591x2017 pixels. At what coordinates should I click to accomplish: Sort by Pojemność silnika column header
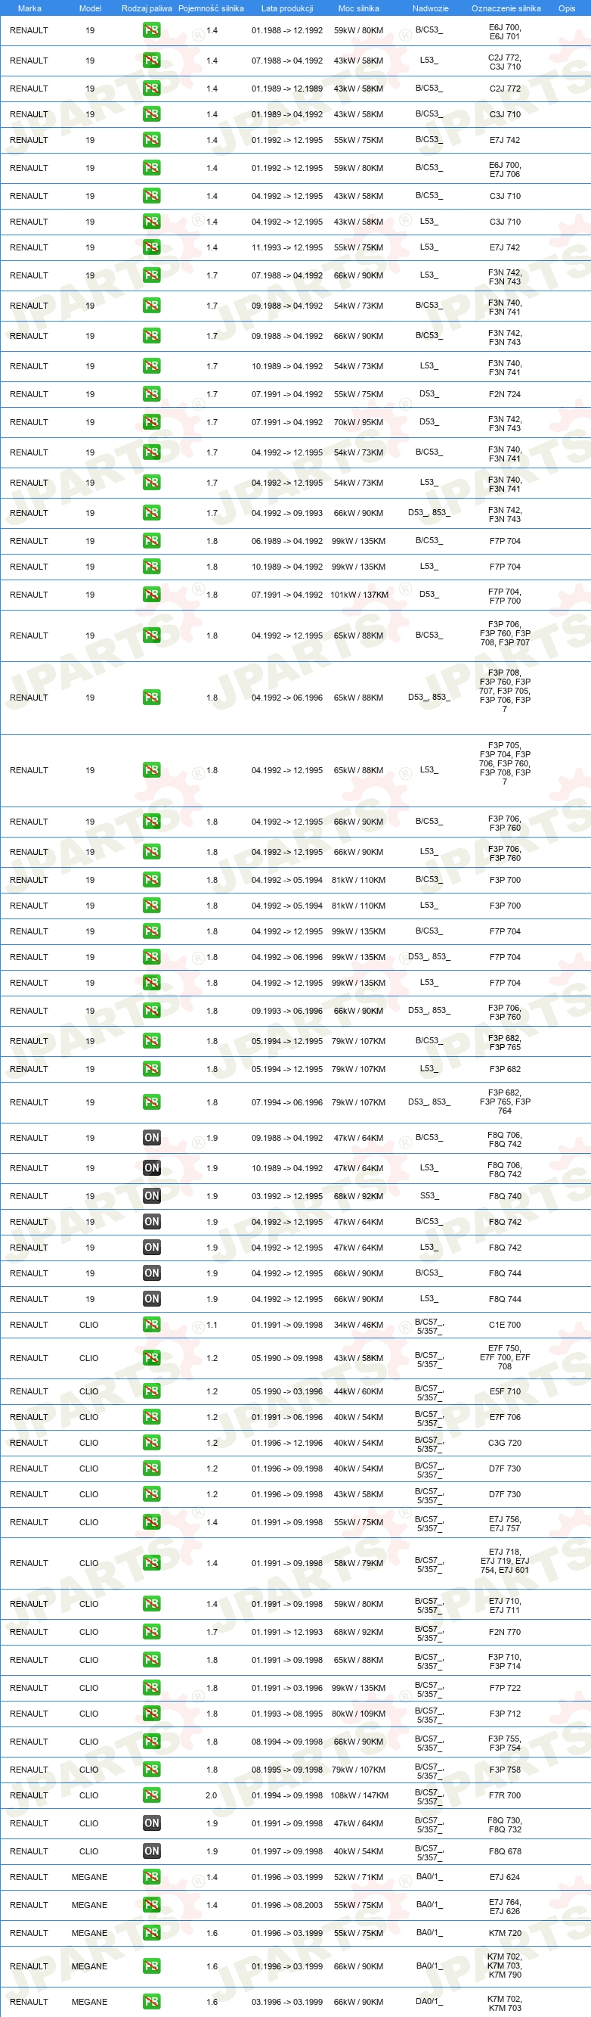tap(211, 8)
